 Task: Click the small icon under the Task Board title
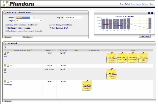5,47
